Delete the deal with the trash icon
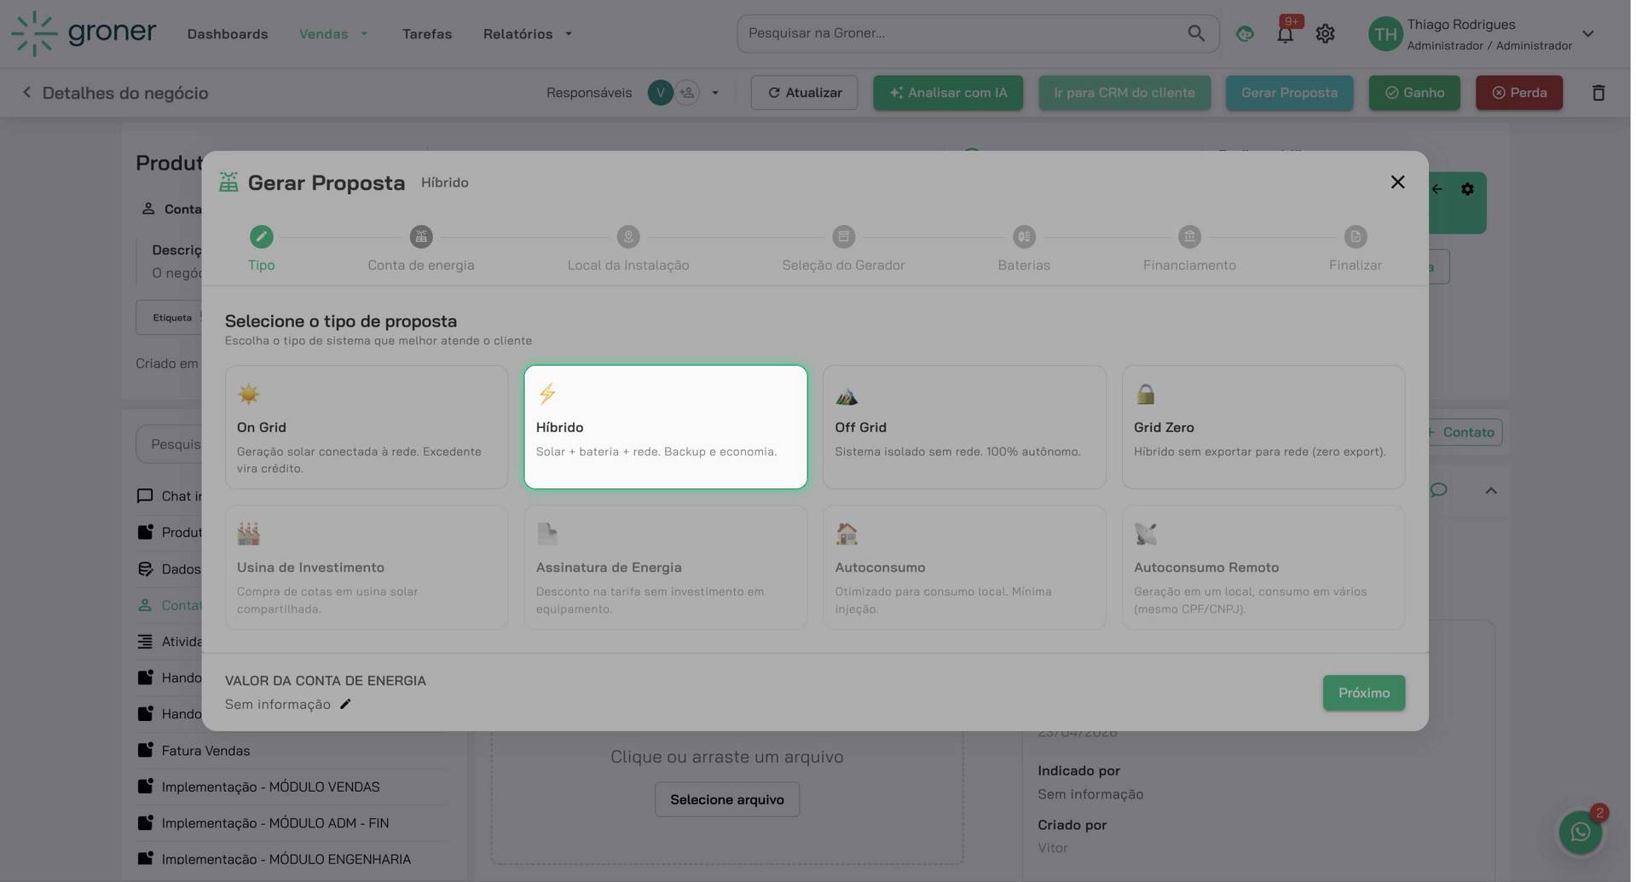Image resolution: width=1636 pixels, height=882 pixels. tap(1598, 93)
